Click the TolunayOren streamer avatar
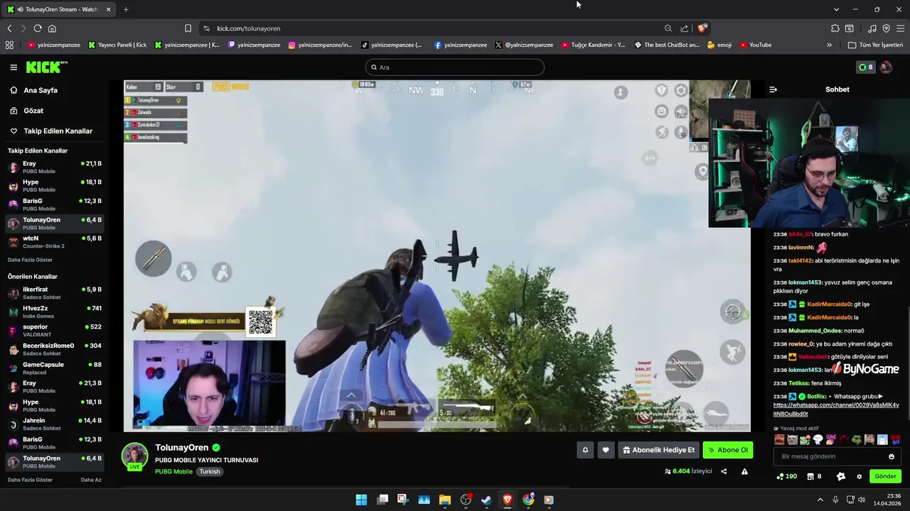This screenshot has height=511, width=910. tap(134, 456)
